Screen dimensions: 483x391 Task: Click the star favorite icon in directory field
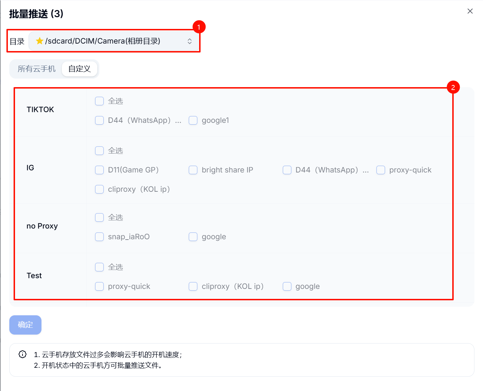pyautogui.click(x=39, y=41)
